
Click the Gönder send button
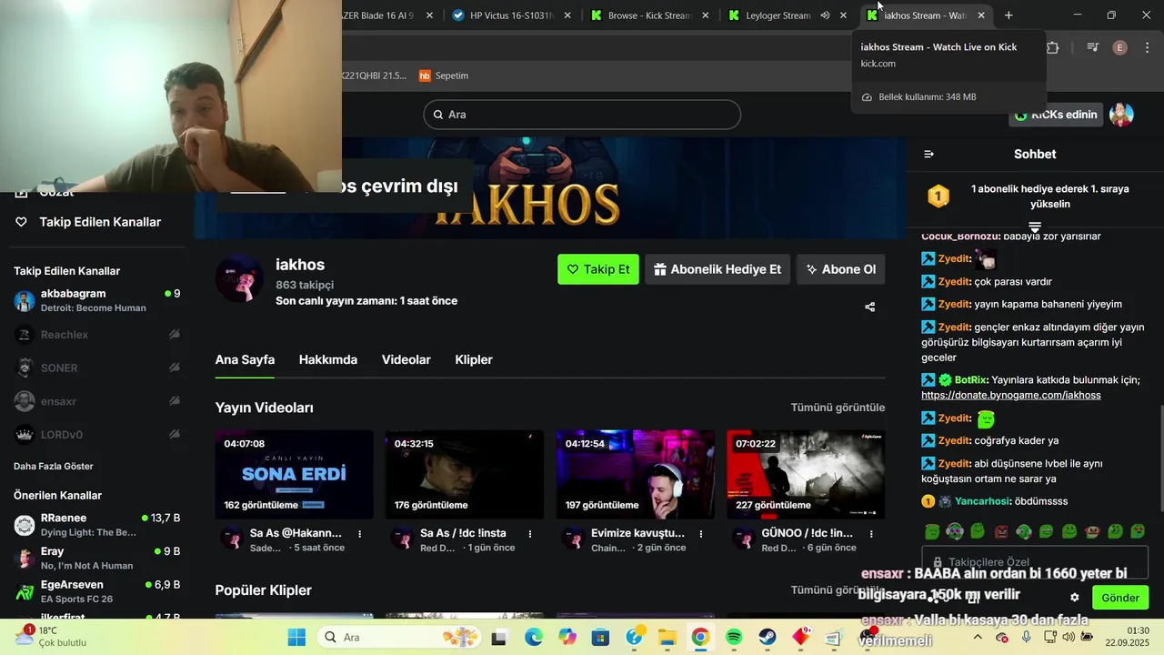[1120, 598]
